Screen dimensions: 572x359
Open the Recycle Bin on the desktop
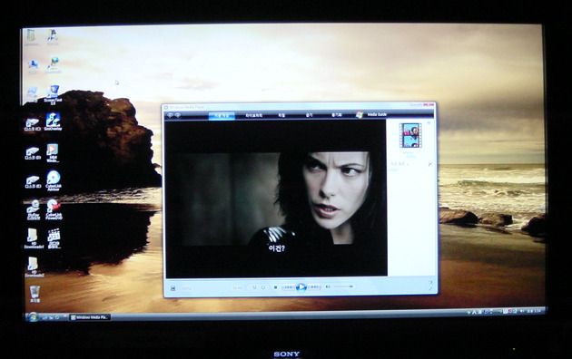(x=35, y=295)
